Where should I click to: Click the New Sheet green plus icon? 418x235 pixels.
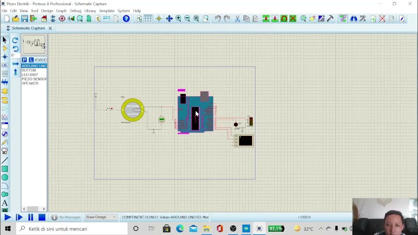pyautogui.click(x=373, y=19)
